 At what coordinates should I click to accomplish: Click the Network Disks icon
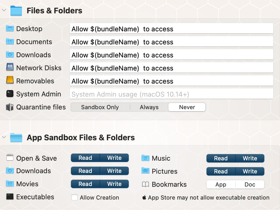pos(10,68)
